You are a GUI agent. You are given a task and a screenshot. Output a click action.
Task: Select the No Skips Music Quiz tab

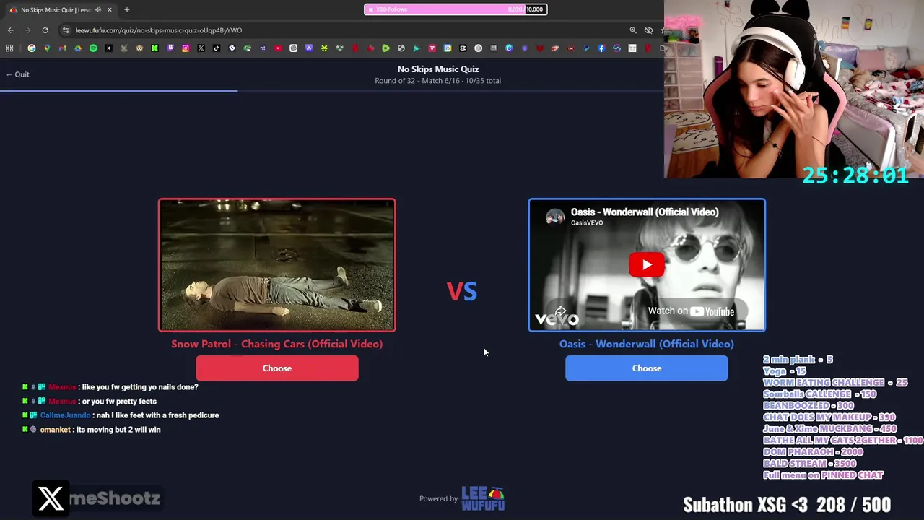click(x=55, y=9)
